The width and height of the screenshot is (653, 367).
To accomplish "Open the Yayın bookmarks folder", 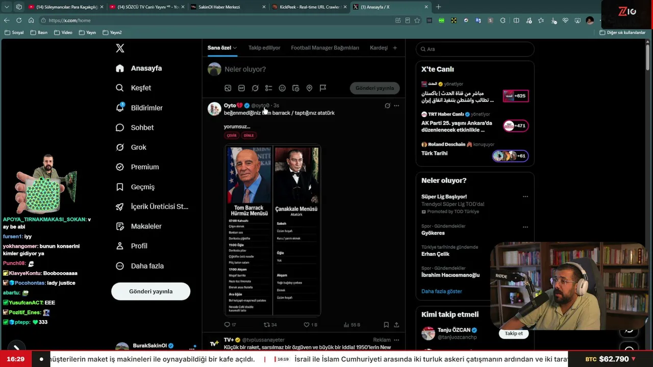I will (87, 33).
